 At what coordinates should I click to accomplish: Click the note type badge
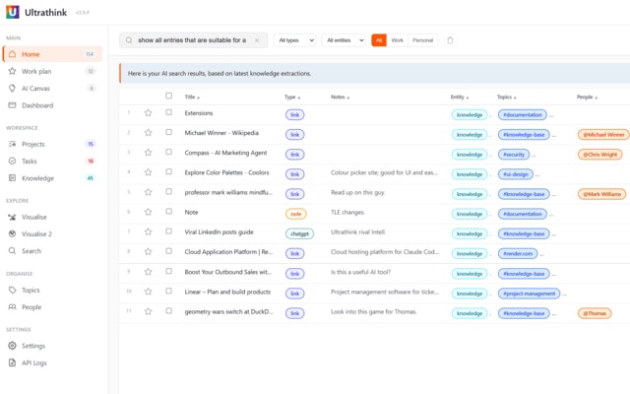click(x=295, y=214)
